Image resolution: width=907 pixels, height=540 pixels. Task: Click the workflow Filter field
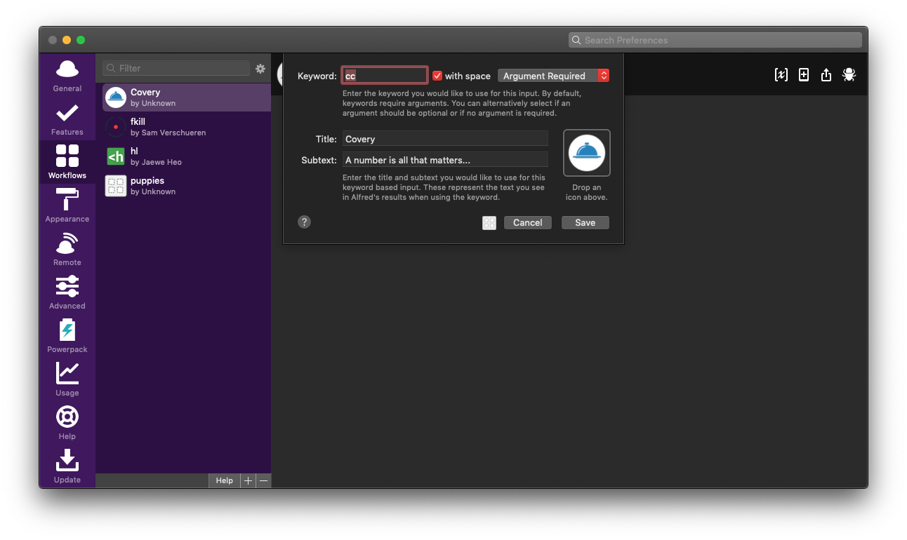176,68
